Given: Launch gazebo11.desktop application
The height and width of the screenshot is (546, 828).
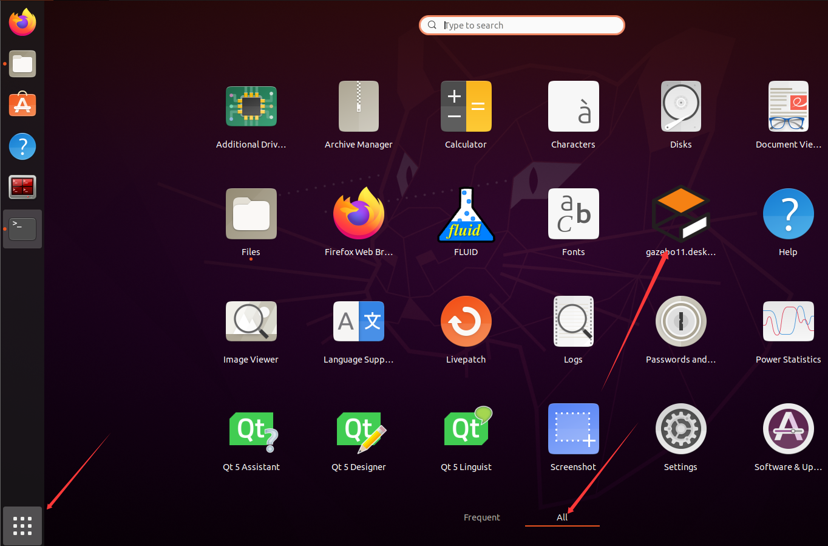Looking at the screenshot, I should [x=681, y=214].
